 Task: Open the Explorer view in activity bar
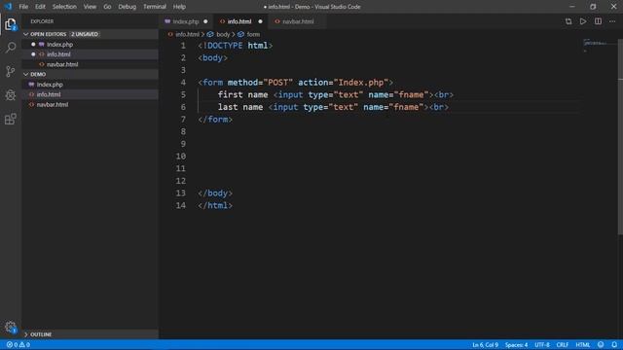[11, 24]
